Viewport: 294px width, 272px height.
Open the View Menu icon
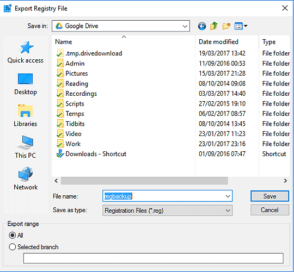pos(241,26)
